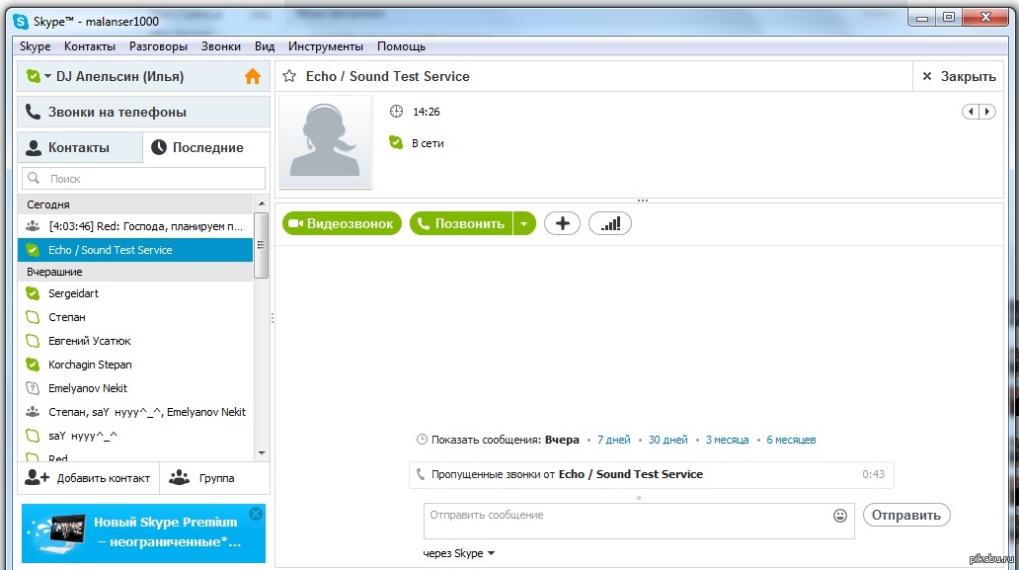Select Echo / Sound Test Service in the list

(x=135, y=250)
